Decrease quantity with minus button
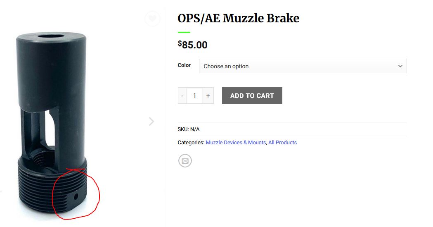The image size is (433, 227). point(182,96)
